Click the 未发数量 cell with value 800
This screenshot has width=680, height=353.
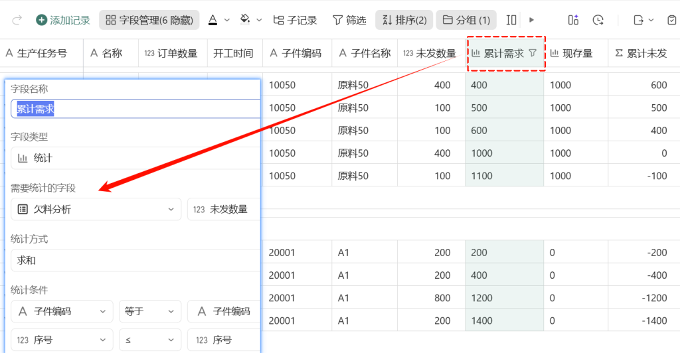[x=431, y=297]
